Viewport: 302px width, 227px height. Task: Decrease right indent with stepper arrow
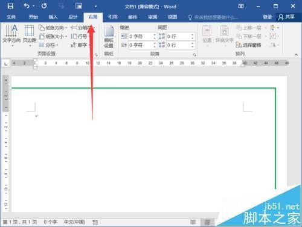[x=155, y=46]
